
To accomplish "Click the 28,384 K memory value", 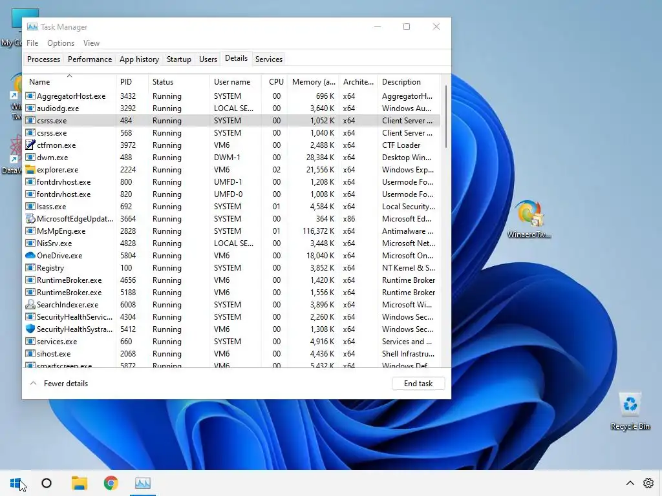I will pyautogui.click(x=320, y=158).
